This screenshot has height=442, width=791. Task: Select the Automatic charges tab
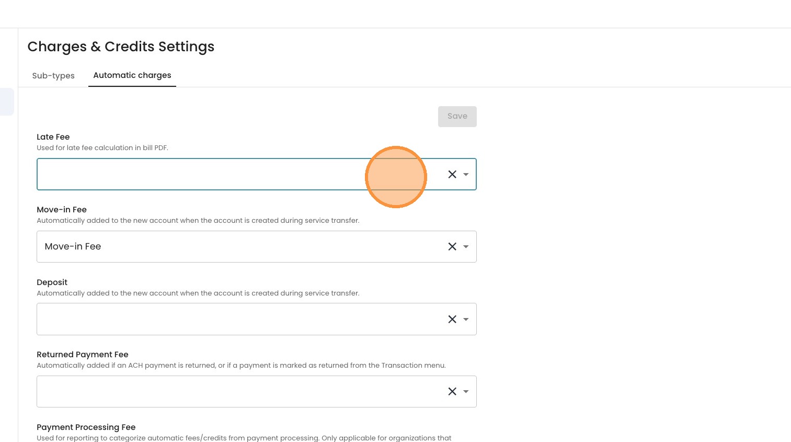(132, 75)
